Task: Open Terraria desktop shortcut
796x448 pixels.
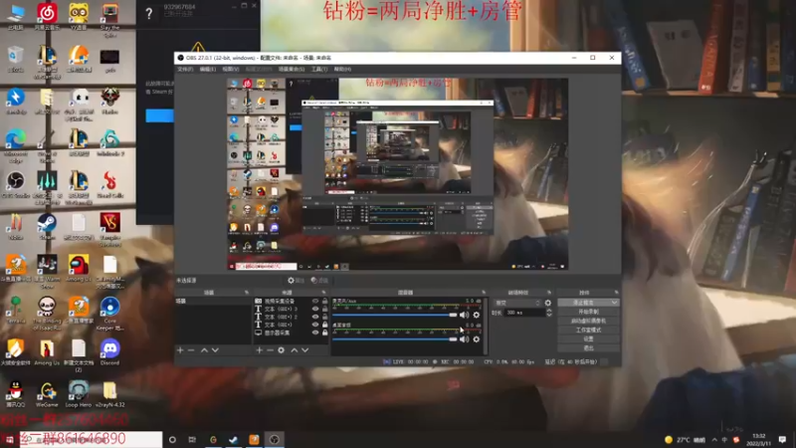Action: [16, 311]
